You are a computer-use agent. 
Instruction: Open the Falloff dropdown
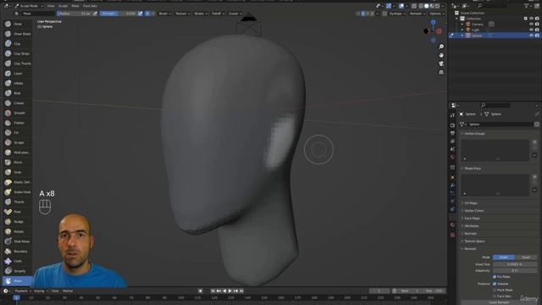coord(218,14)
